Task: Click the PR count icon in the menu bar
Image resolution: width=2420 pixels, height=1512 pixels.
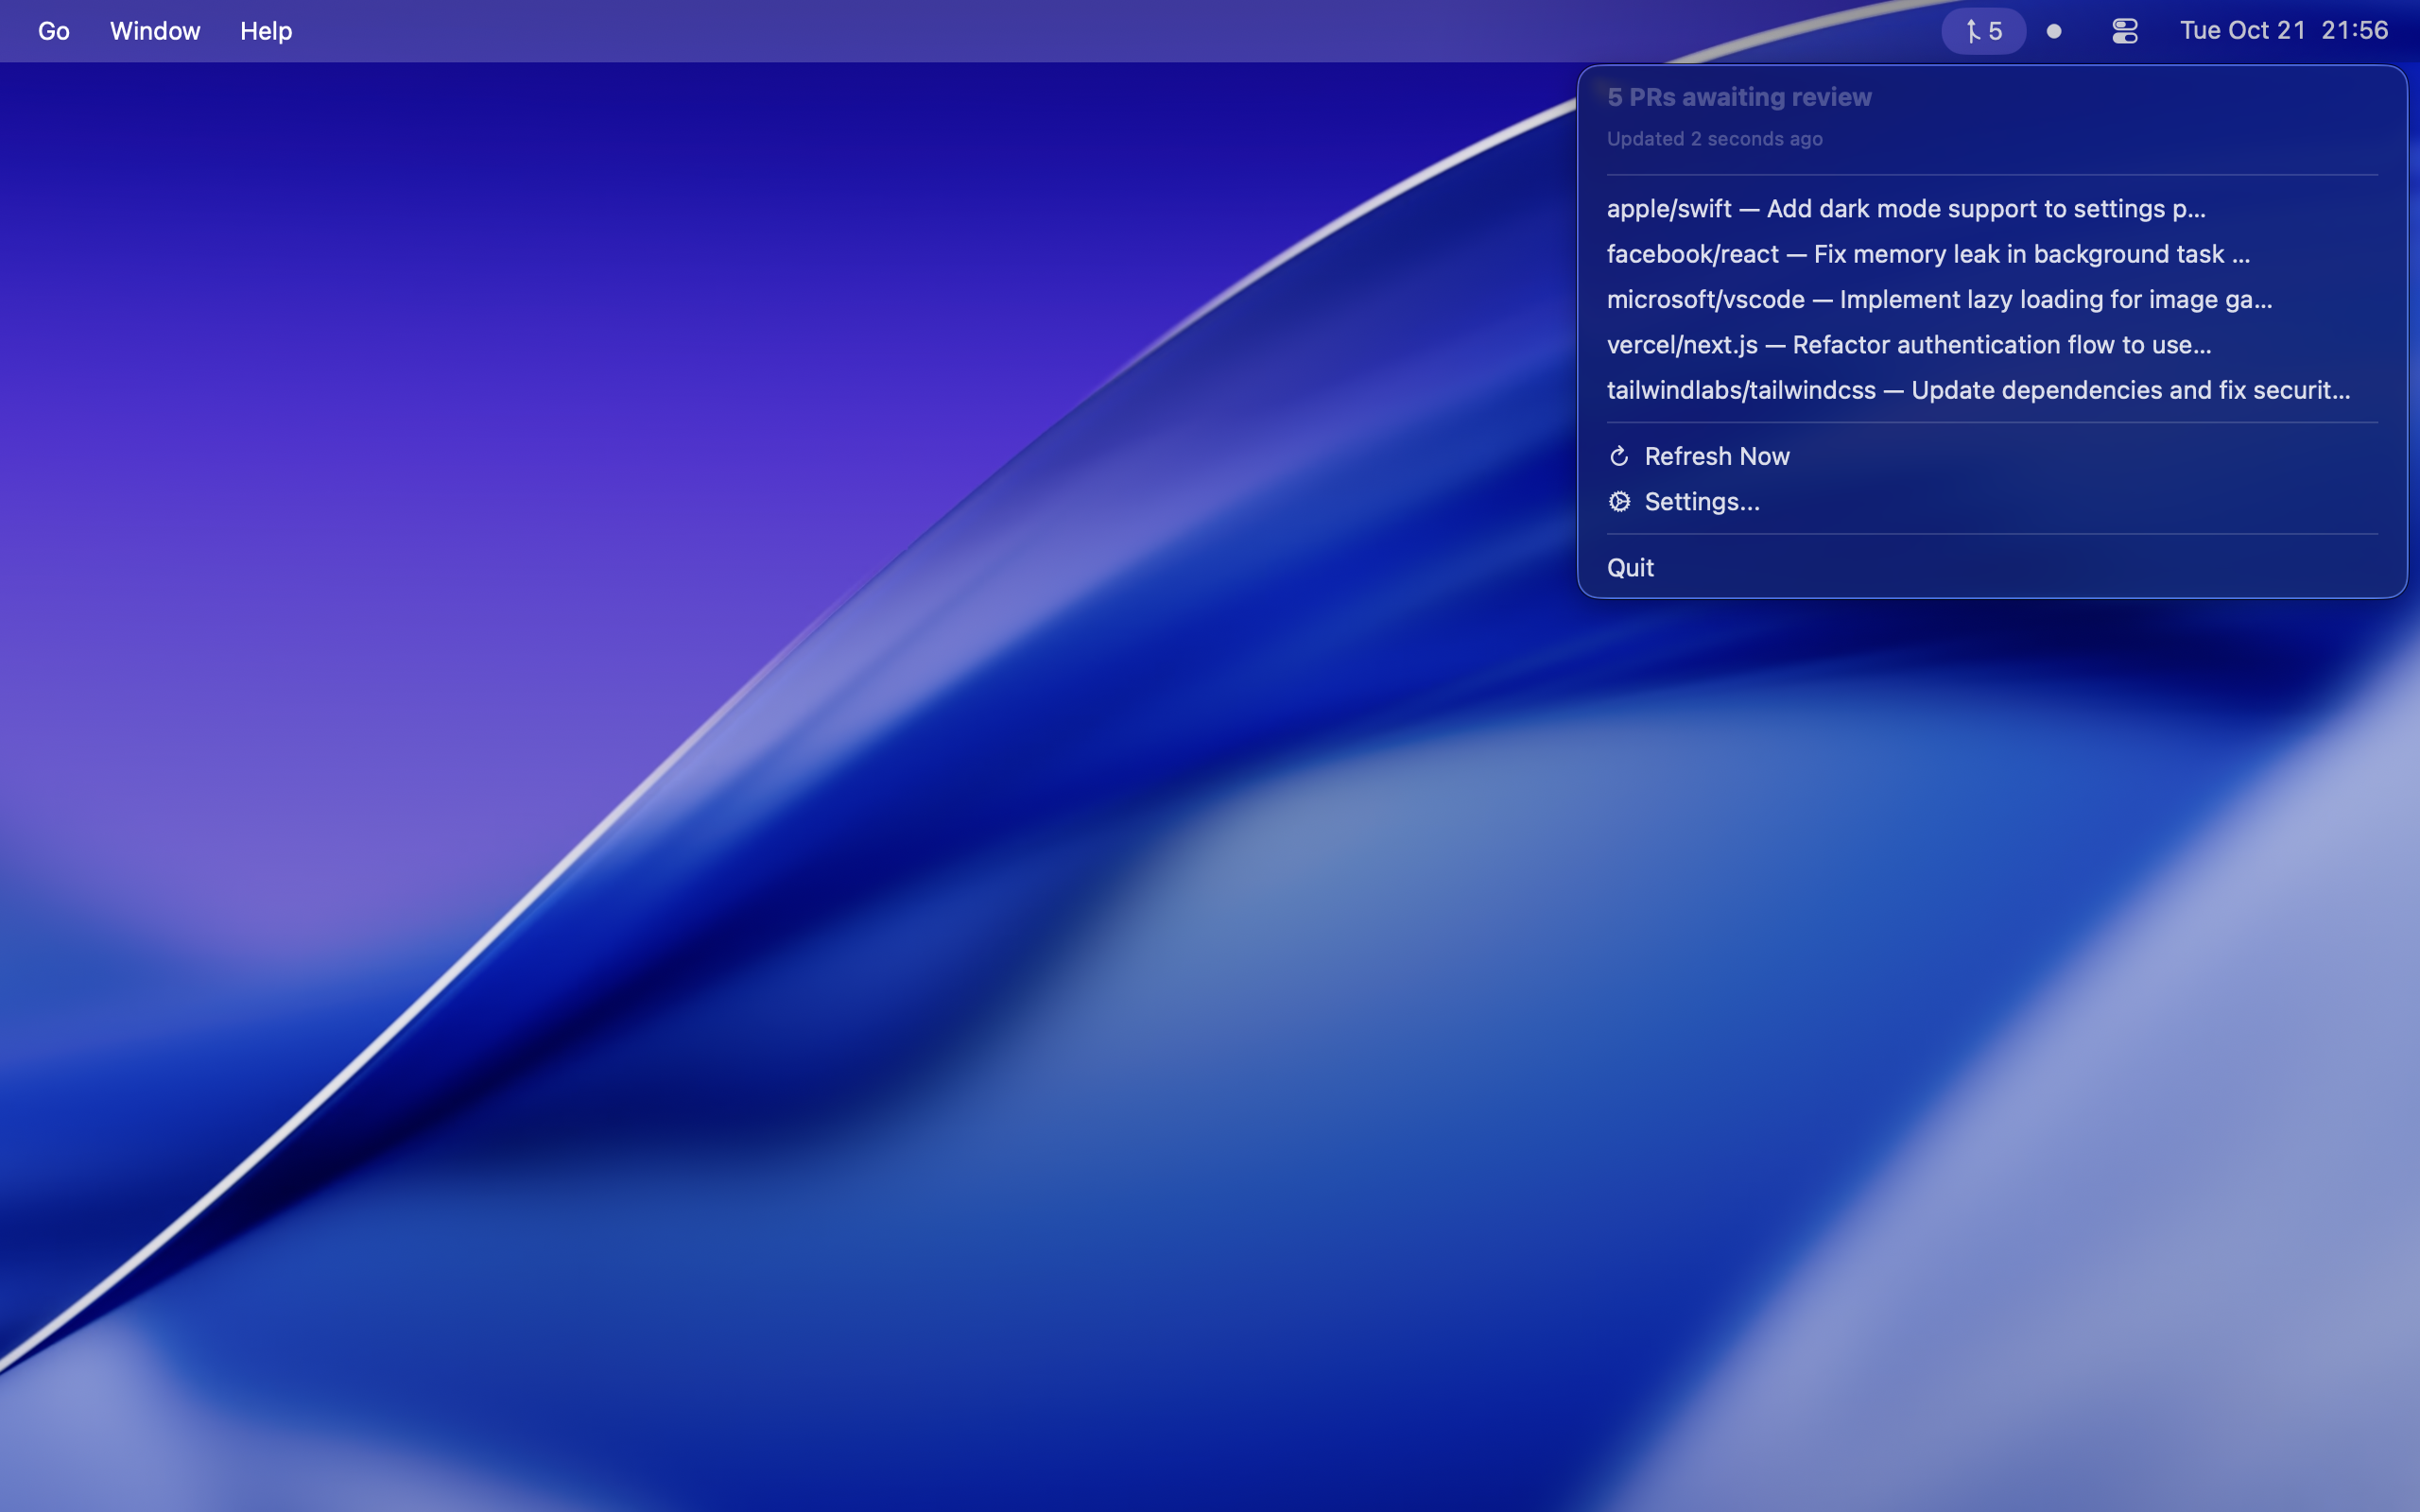Action: point(1983,31)
